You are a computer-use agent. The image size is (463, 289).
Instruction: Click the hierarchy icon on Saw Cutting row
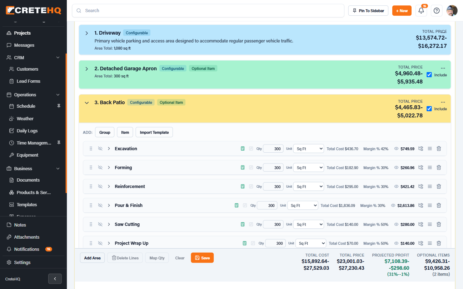coord(421,224)
